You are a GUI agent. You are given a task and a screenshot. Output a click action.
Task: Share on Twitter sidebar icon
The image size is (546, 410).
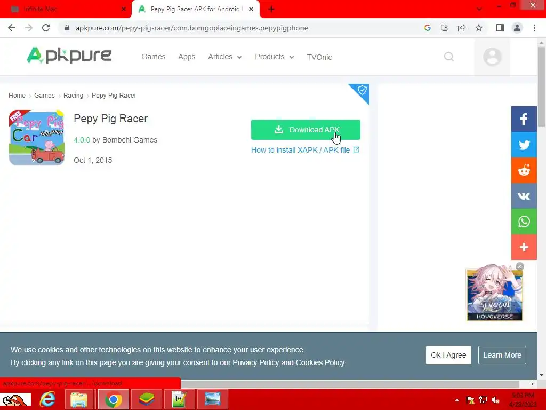(x=524, y=145)
